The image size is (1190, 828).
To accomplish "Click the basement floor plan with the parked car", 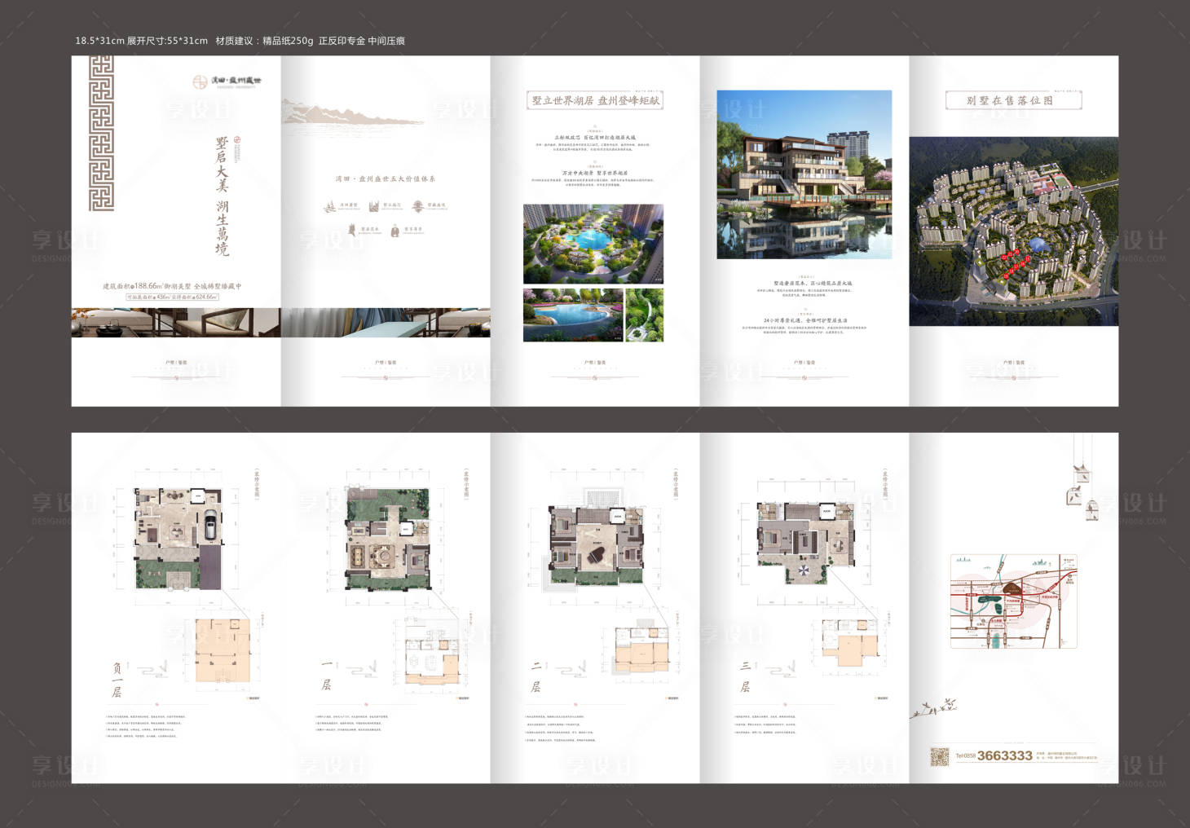I will click(178, 538).
